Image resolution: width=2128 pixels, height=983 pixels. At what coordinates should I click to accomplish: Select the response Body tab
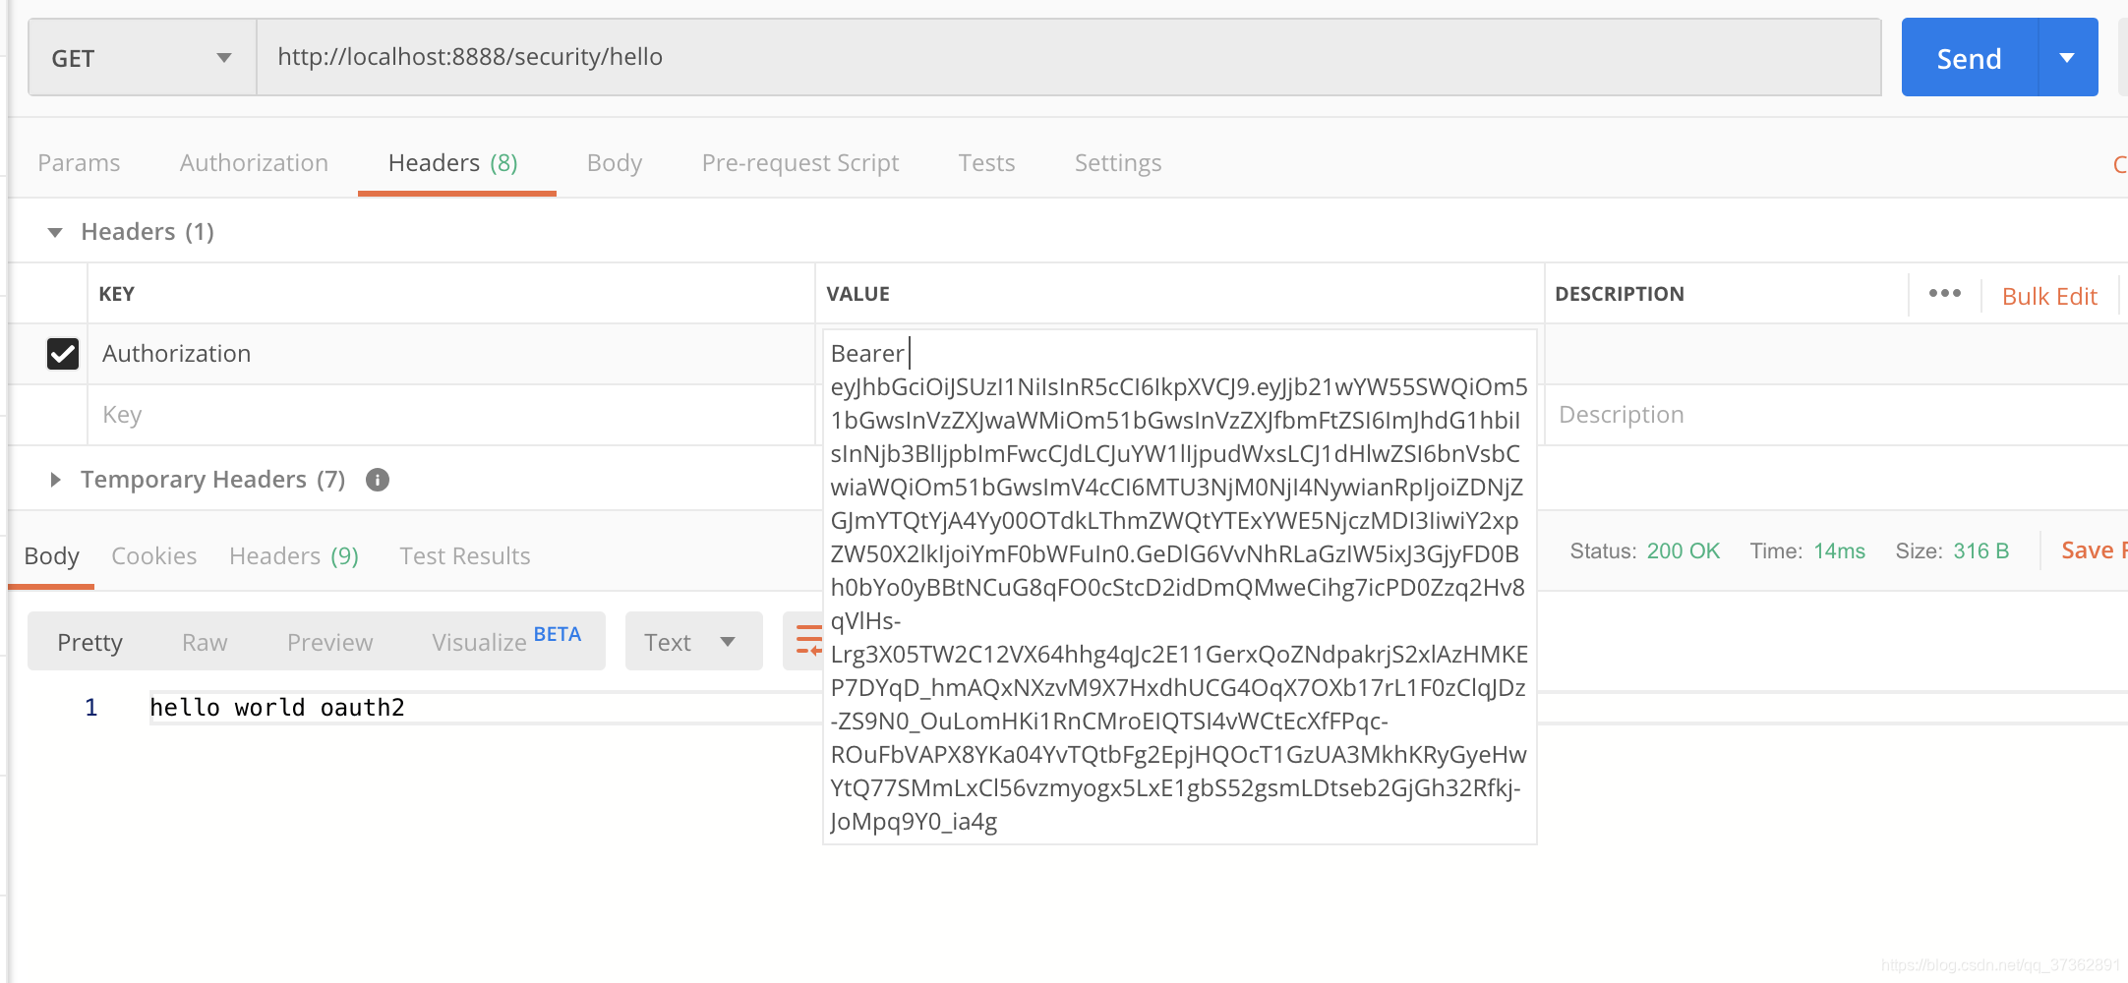(51, 556)
